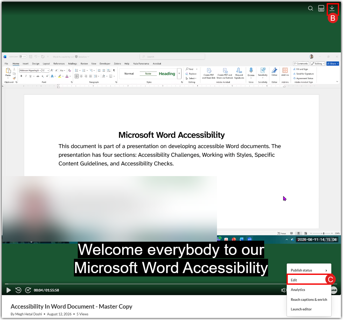Select Align Left in Paragraph group

(77, 76)
